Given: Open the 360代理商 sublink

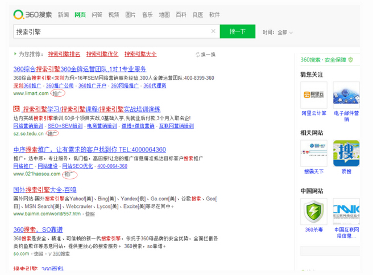Looking at the screenshot, I should (155, 85).
